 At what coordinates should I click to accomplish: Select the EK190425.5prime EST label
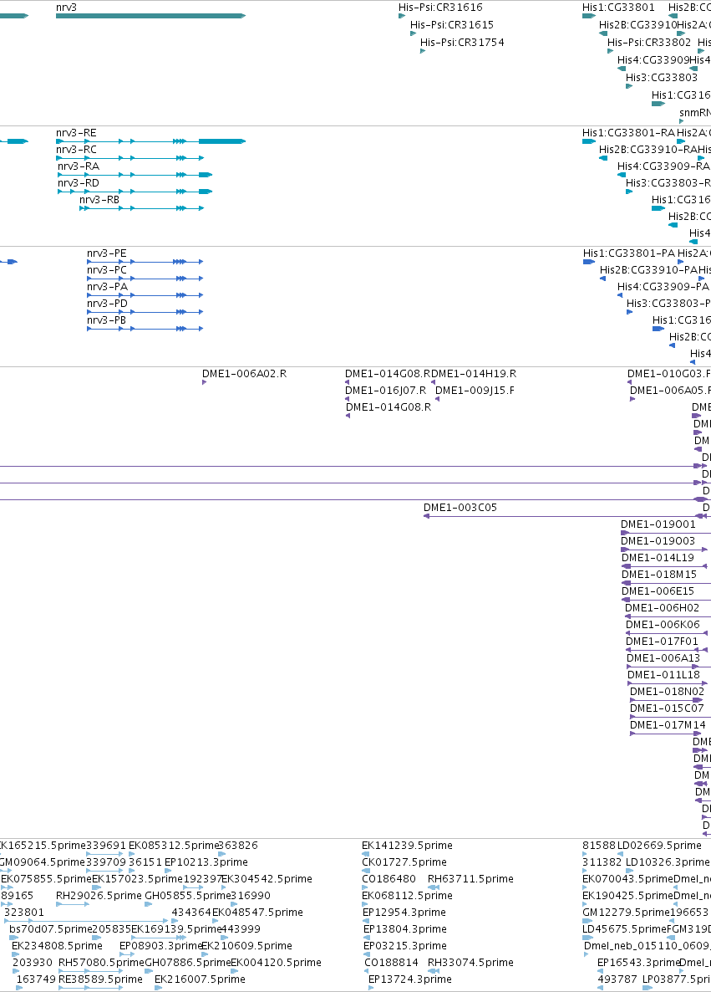tap(627, 896)
